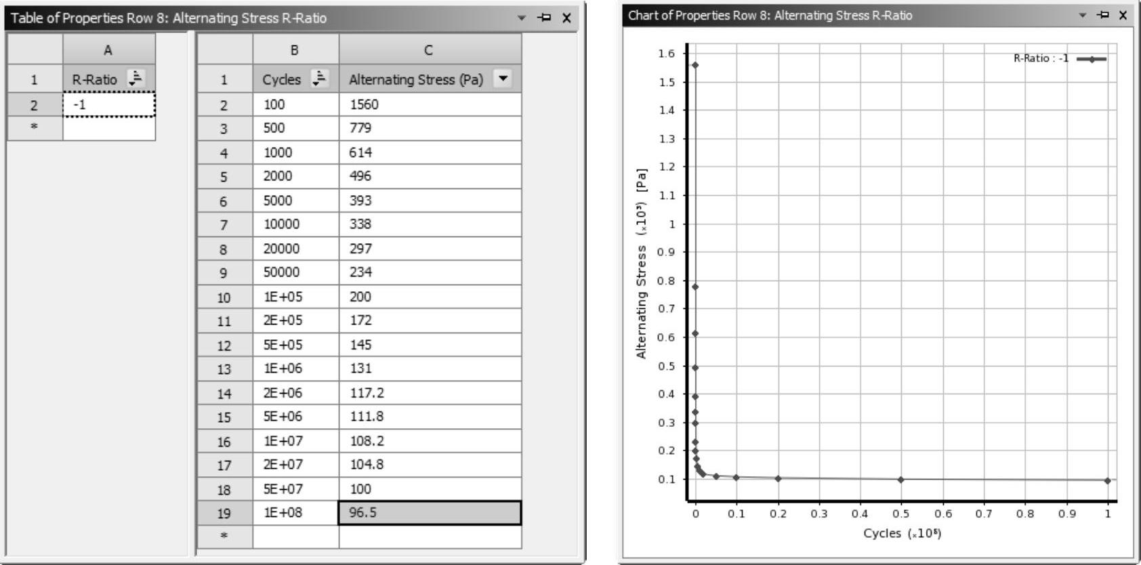The image size is (1141, 565).
Task: Click the Alternating Stress y-axis label
Action: pyautogui.click(x=641, y=263)
